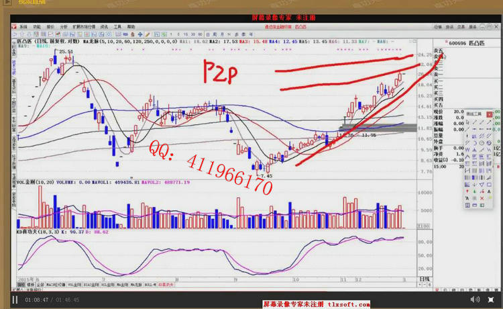Select the red up-arrow marker tool
The width and height of the screenshot is (503, 309).
click(x=467, y=191)
